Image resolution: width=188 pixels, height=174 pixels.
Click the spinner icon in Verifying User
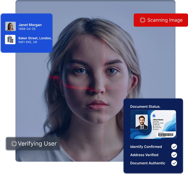coord(14,144)
